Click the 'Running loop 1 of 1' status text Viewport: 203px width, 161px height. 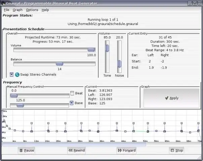tap(103, 20)
